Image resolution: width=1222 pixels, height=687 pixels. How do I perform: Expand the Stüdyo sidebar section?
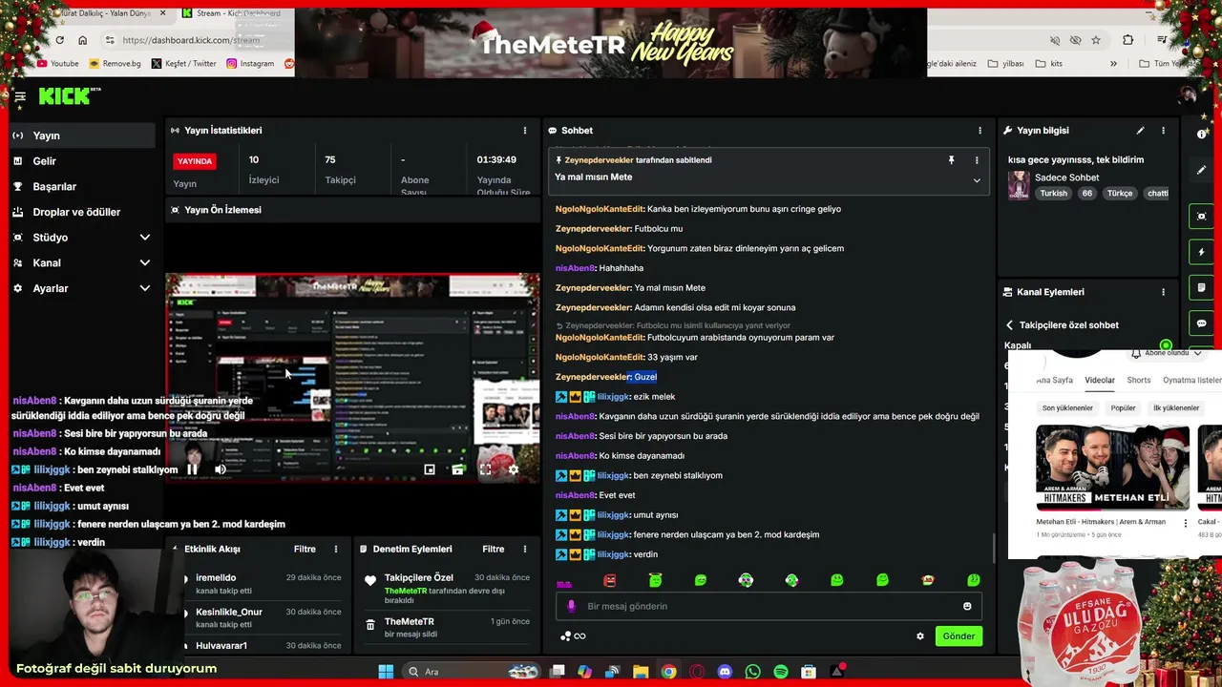pos(145,238)
